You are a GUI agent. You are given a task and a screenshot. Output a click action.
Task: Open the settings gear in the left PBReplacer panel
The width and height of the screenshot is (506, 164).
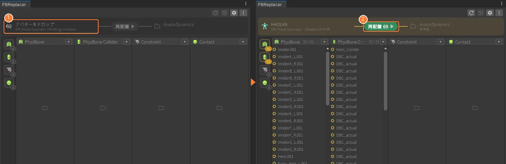click(234, 13)
